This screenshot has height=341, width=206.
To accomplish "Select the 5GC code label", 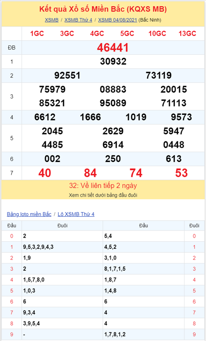I will click(x=127, y=33).
